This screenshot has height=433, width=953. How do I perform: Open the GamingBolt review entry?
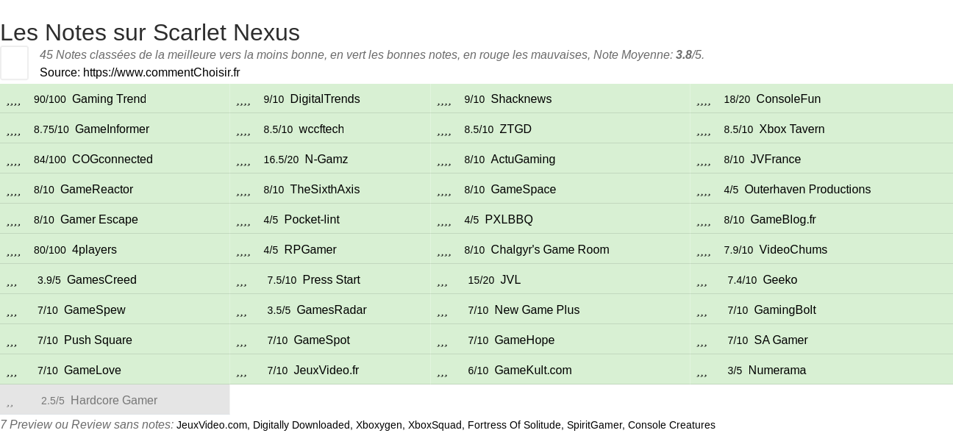785,310
